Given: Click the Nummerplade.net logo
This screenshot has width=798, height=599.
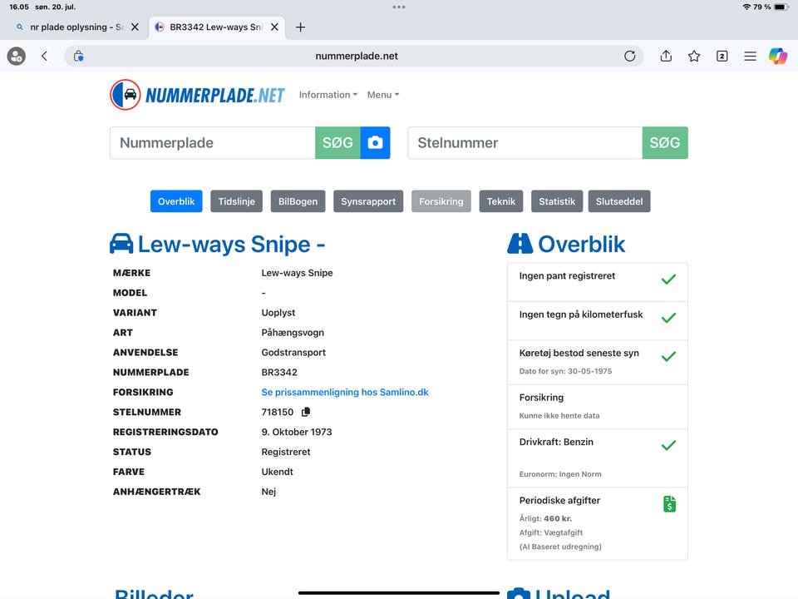Looking at the screenshot, I should tap(198, 95).
